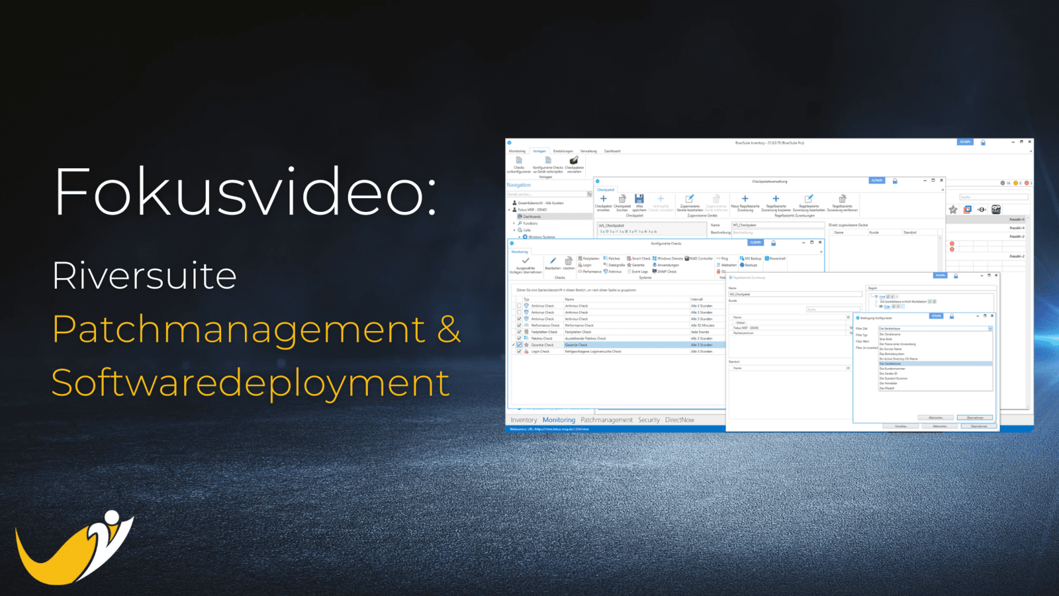Click Übernehmen in Bedingung konfigurieren dialog
1059x596 pixels.
(x=975, y=418)
